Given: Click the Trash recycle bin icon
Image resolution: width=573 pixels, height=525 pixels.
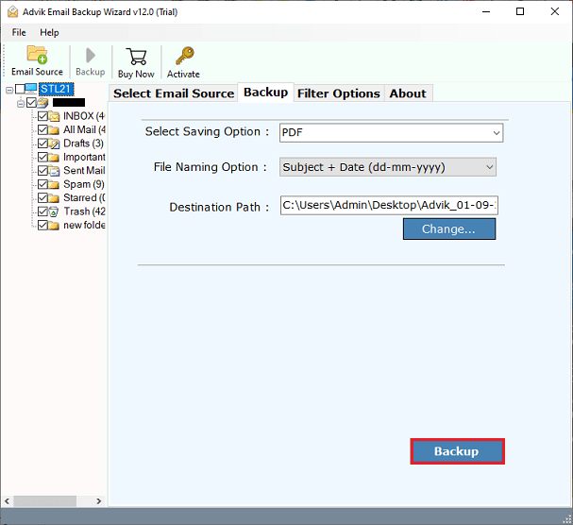Looking at the screenshot, I should point(54,212).
